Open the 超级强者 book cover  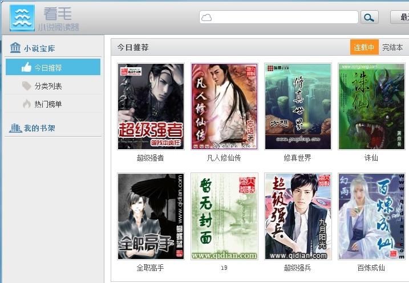pyautogui.click(x=151, y=106)
